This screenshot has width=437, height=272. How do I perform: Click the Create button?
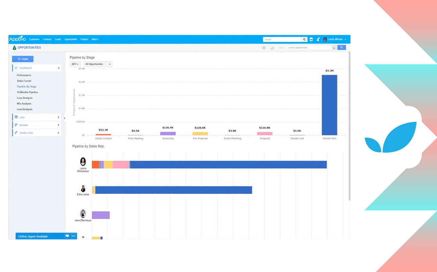tap(23, 59)
